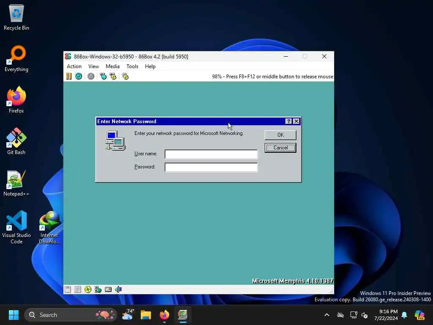
Task: Open File Explorer from taskbar
Action: pyautogui.click(x=146, y=315)
